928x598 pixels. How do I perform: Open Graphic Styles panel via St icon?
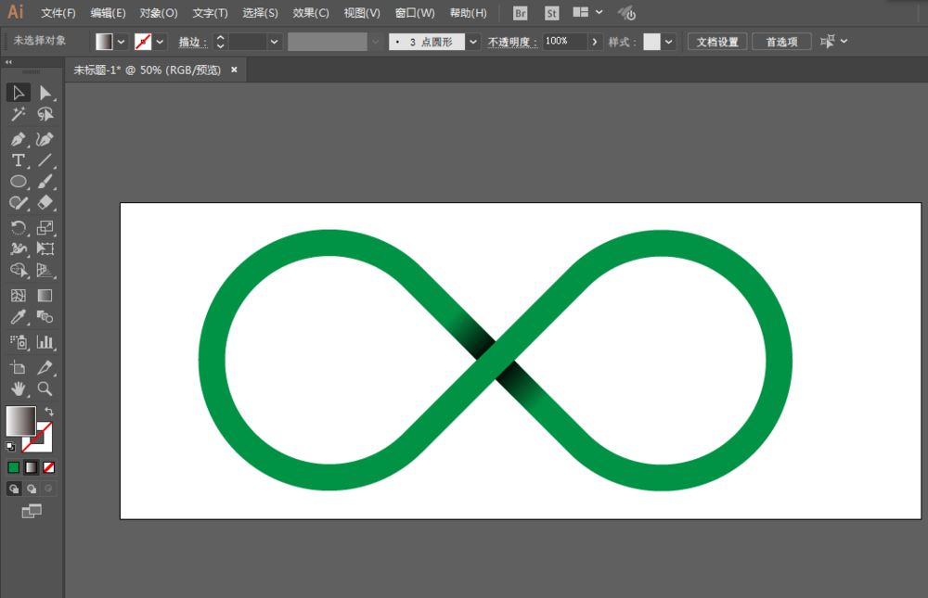pyautogui.click(x=551, y=13)
